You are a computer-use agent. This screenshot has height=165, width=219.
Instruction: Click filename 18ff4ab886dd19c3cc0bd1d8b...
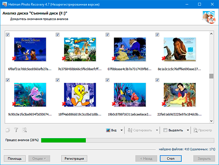(x=80, y=114)
